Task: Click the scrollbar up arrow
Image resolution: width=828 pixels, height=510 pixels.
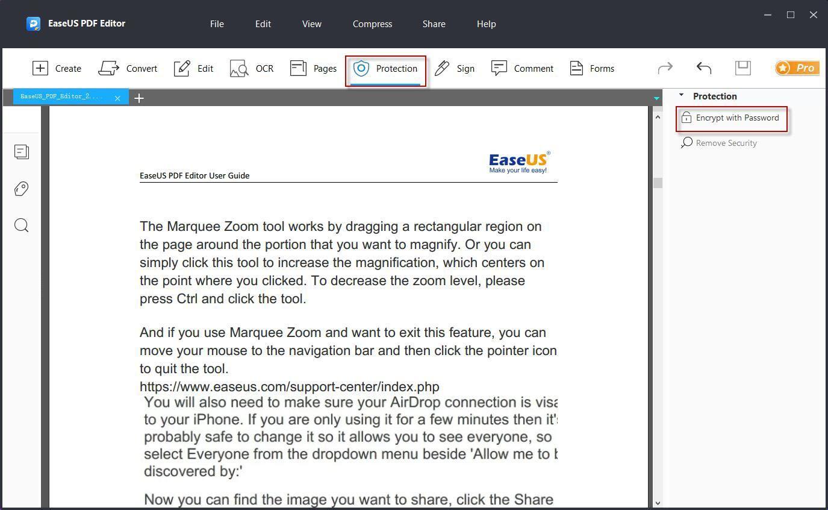Action: (658, 117)
